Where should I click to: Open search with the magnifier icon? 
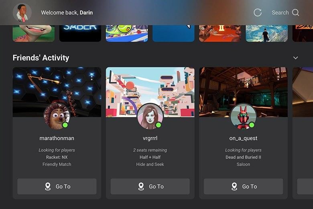[x=295, y=12]
